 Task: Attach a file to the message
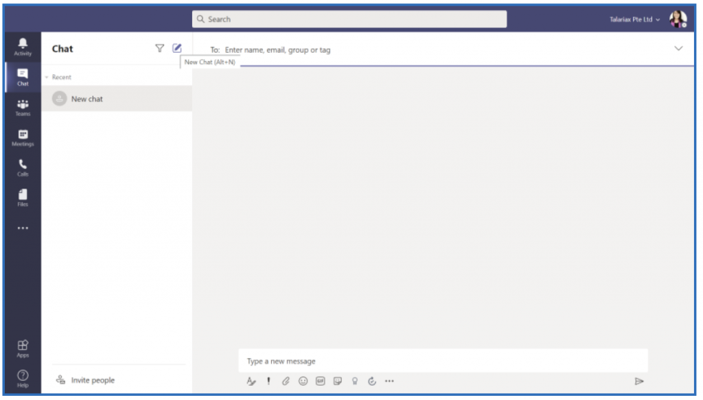click(x=286, y=381)
